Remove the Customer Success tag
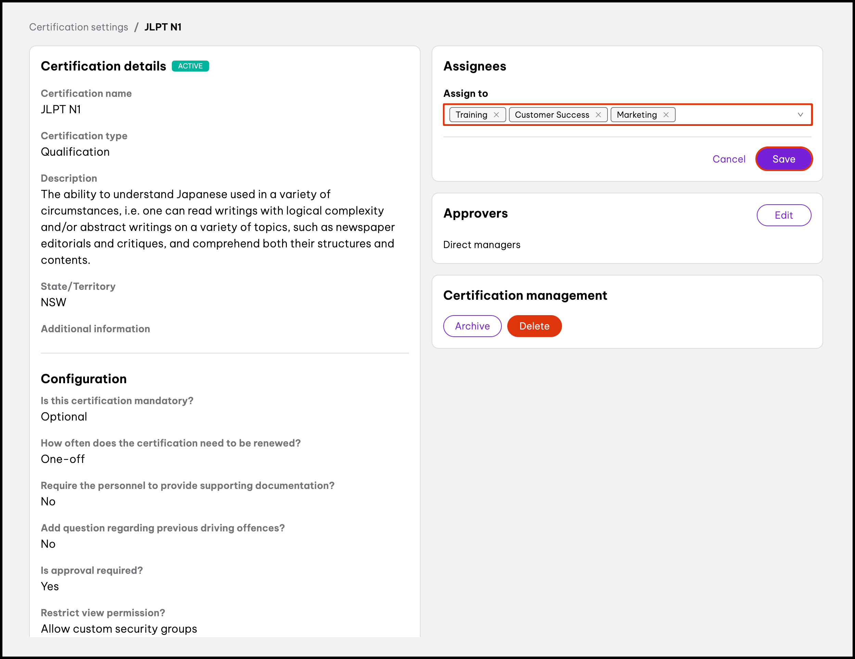The image size is (855, 659). pyautogui.click(x=598, y=115)
